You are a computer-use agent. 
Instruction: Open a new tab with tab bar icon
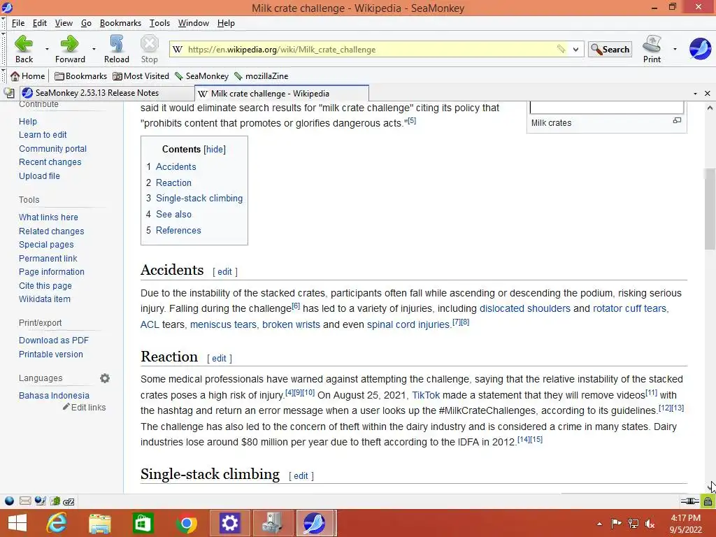coord(8,93)
